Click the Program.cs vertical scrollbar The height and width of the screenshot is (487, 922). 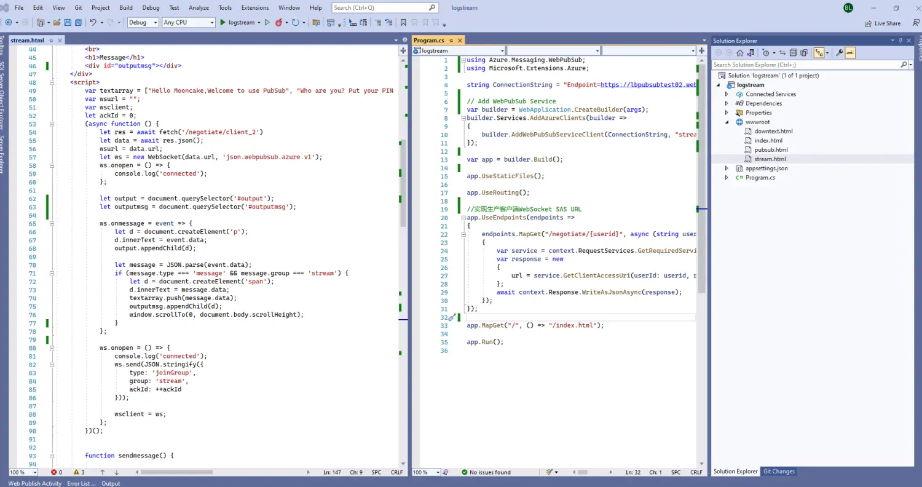coord(702,178)
